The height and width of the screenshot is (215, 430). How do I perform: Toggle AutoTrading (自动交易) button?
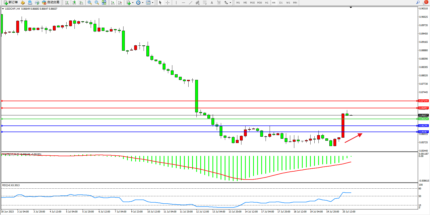tap(51, 3)
